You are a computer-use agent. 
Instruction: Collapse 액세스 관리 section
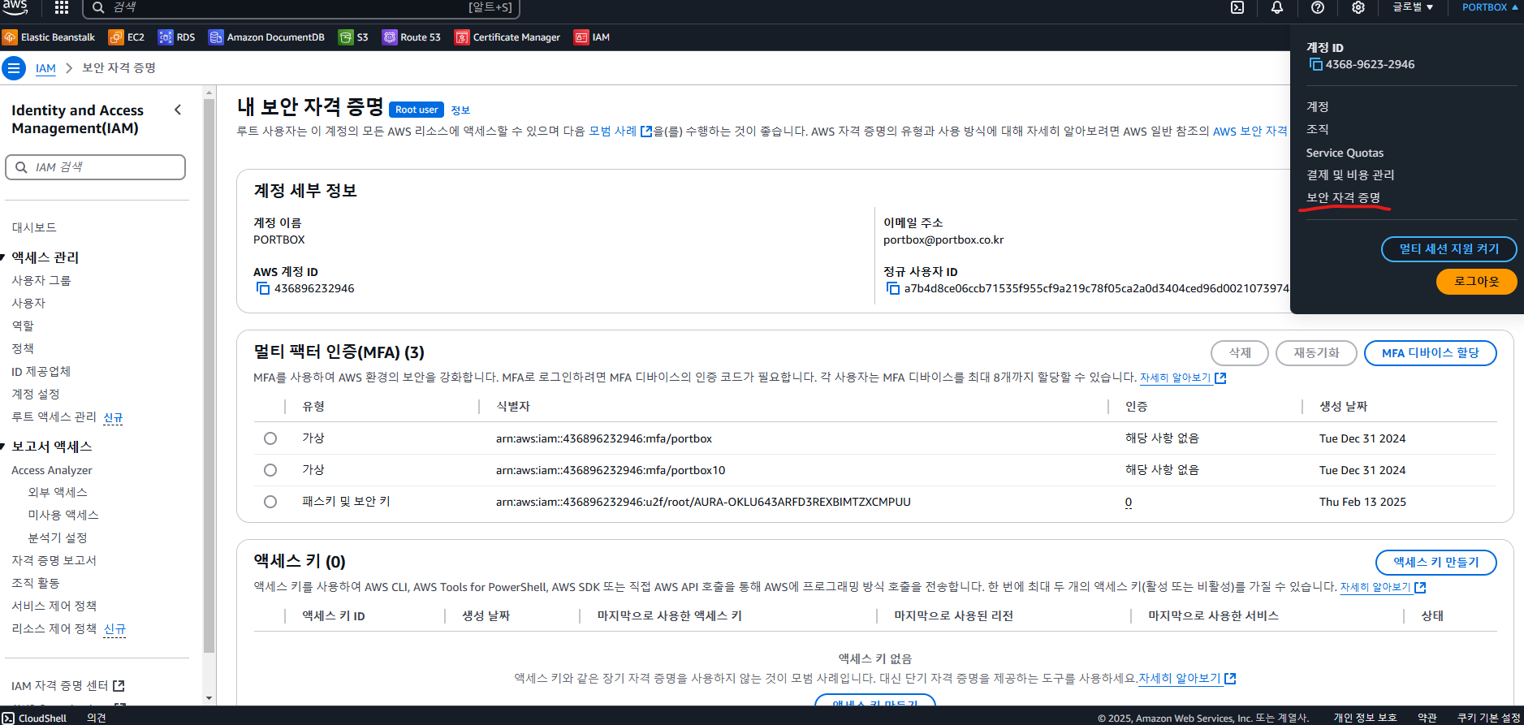point(3,257)
